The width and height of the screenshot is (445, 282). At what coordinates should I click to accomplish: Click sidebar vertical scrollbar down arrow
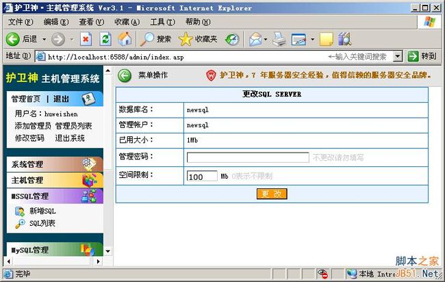pyautogui.click(x=108, y=251)
